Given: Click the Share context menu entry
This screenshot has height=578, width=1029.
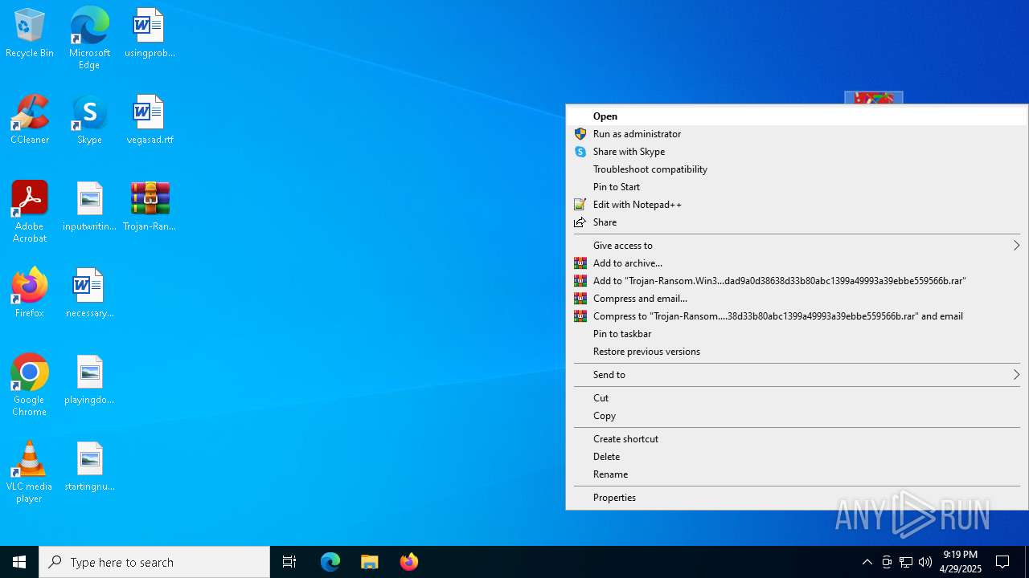Looking at the screenshot, I should click(x=797, y=222).
